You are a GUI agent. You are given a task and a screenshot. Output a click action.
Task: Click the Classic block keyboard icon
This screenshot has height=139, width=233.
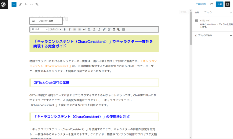pyautogui.click(x=33, y=21)
